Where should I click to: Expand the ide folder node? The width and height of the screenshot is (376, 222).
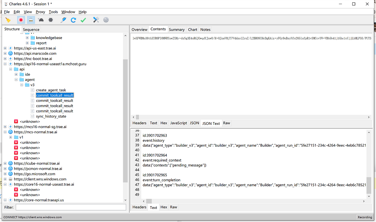pos(16,74)
